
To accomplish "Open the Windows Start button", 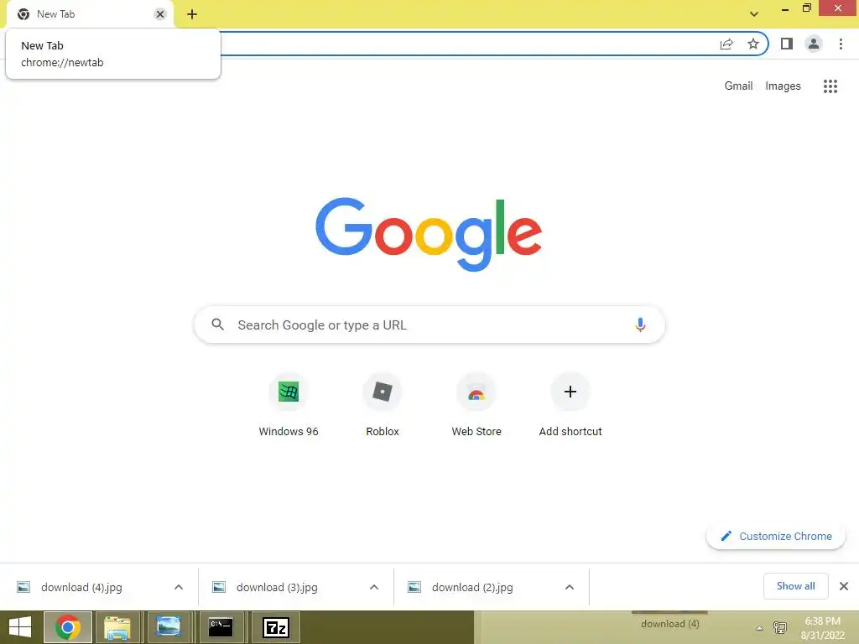I will pyautogui.click(x=20, y=627).
